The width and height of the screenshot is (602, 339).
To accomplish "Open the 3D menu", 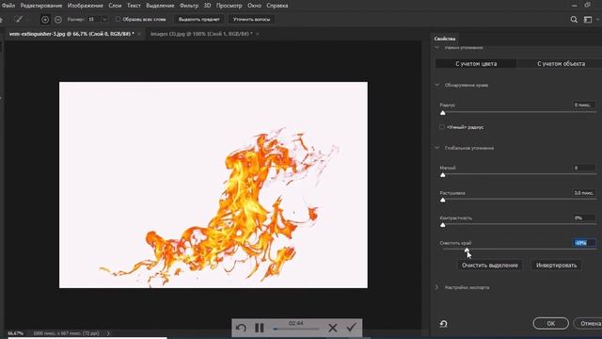I will [x=207, y=6].
